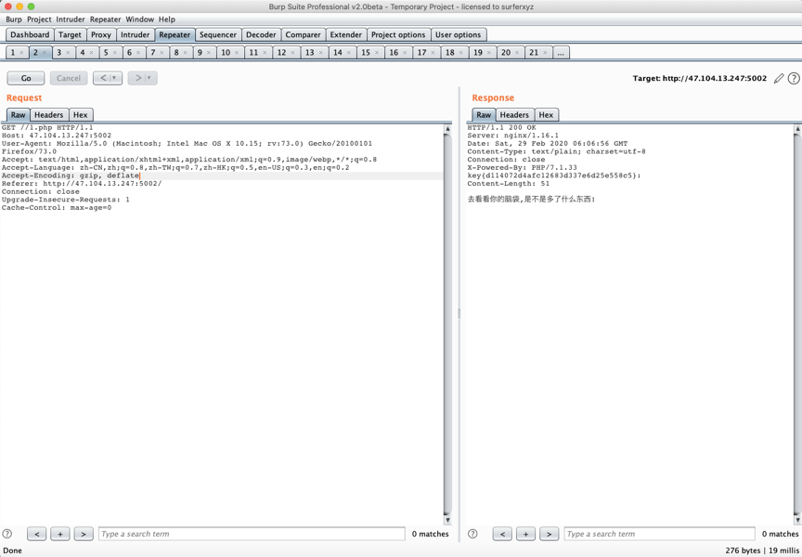Click request search help icon
Screen dimensions: 802x557
tap(7, 534)
